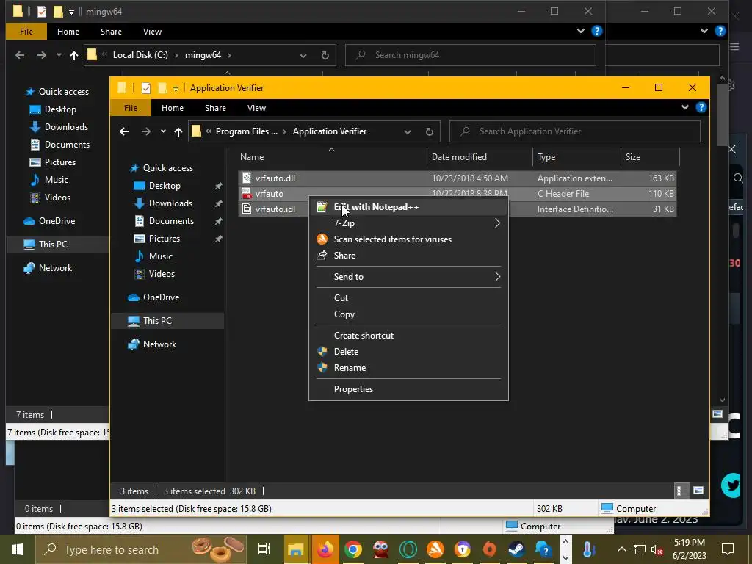The width and height of the screenshot is (752, 564).
Task: Open File tab in Application Verifier window
Action: click(x=131, y=108)
